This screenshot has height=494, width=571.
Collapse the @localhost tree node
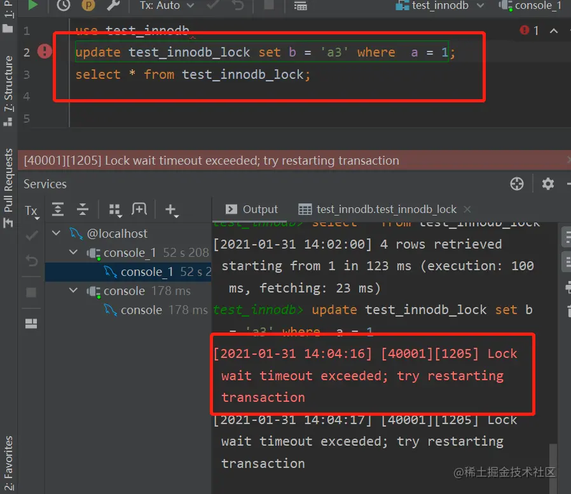(56, 233)
